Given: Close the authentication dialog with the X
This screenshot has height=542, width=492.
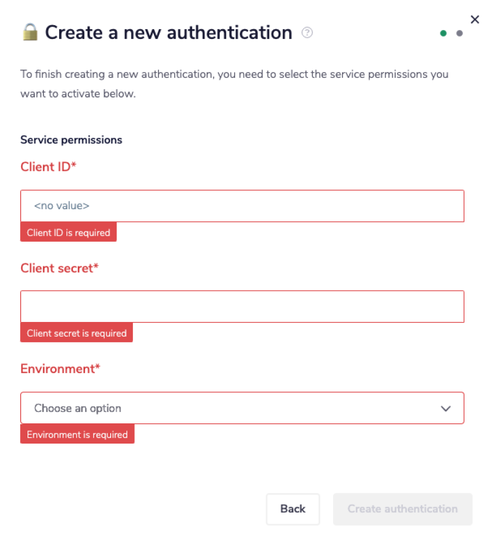Looking at the screenshot, I should click(474, 20).
